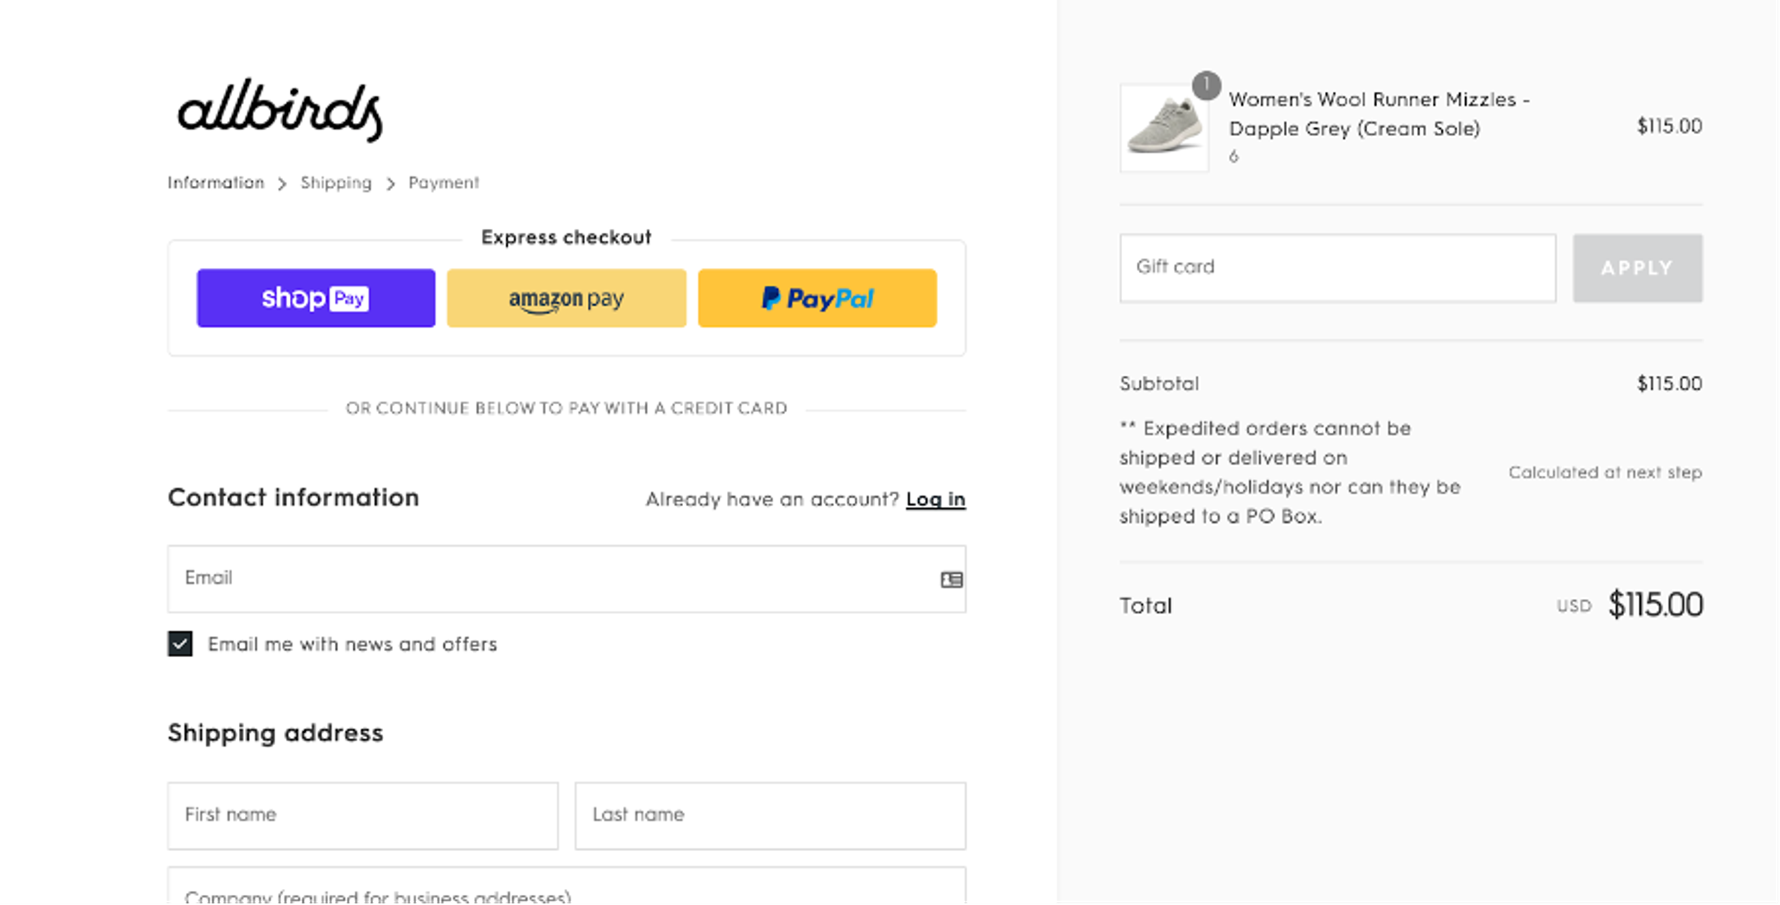Open the Log in link
The image size is (1780, 905).
tap(935, 499)
